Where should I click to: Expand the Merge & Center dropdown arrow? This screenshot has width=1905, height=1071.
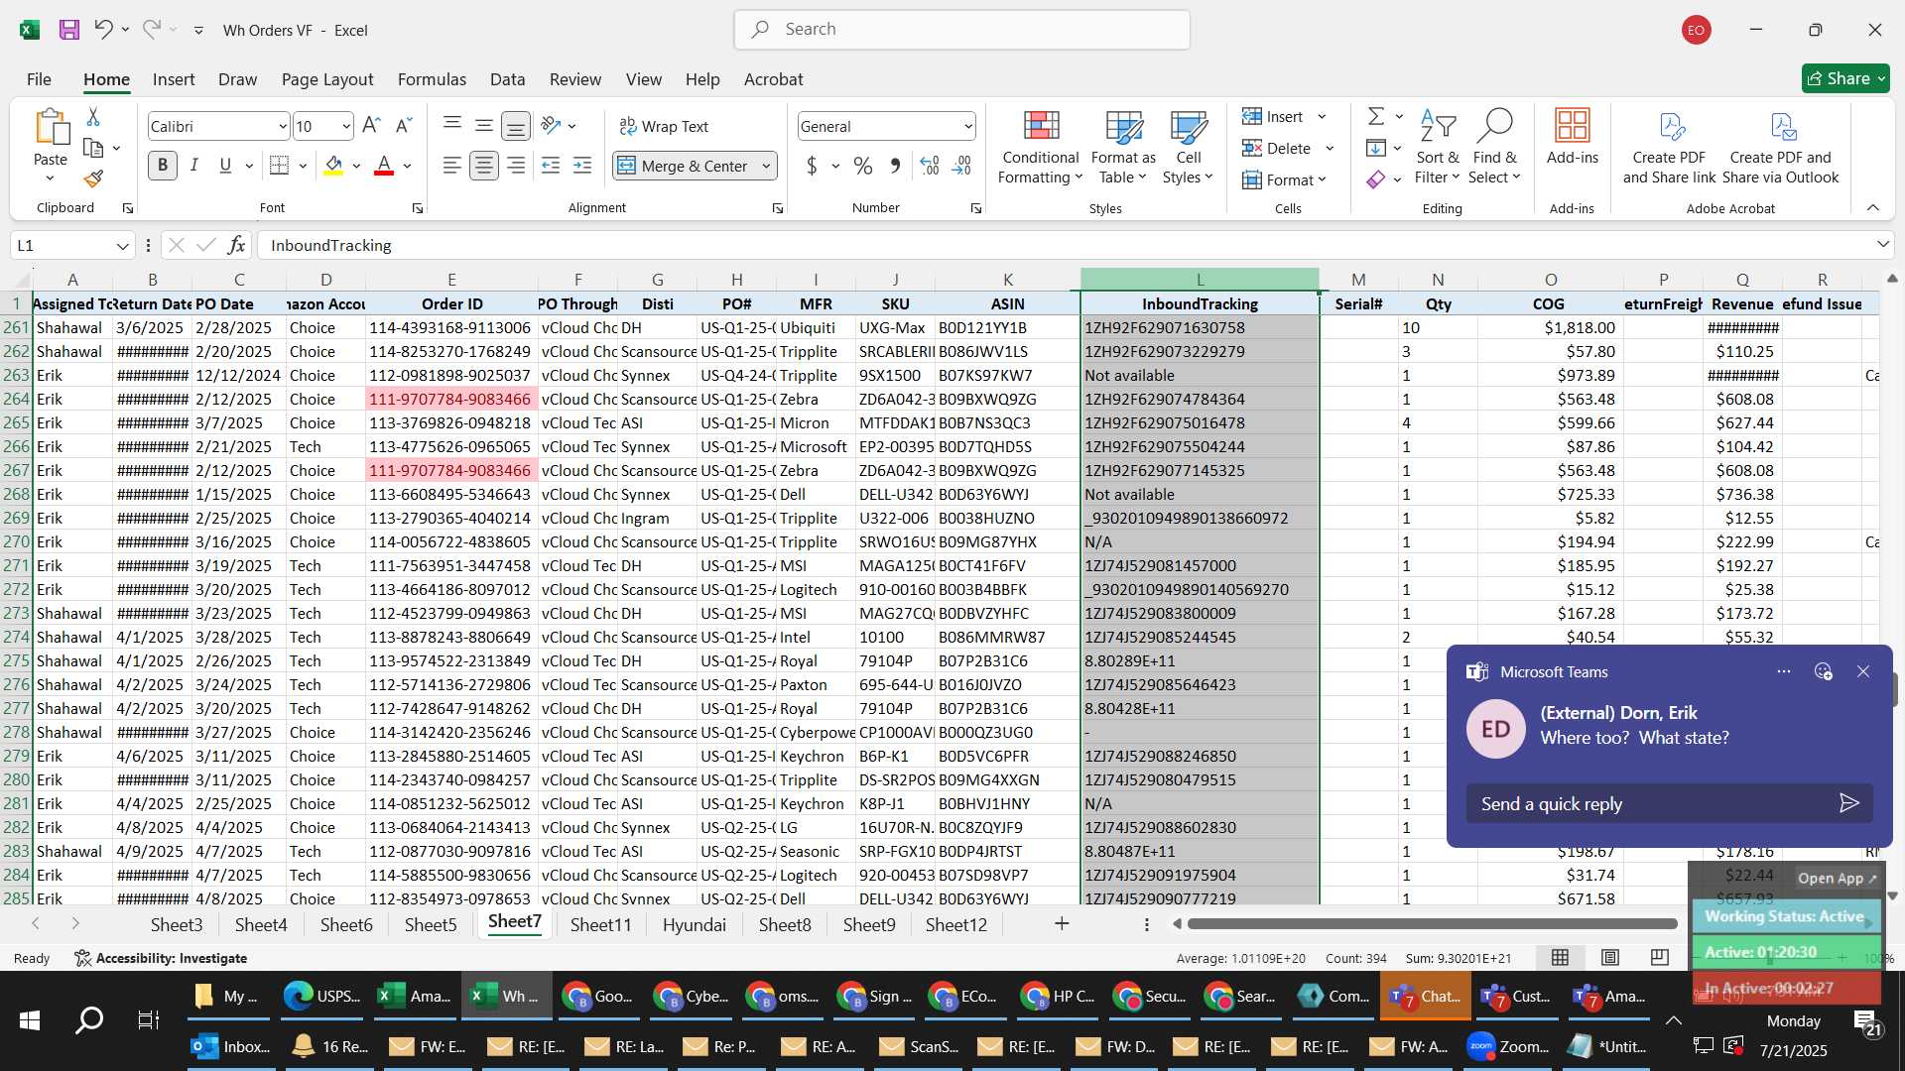(766, 166)
